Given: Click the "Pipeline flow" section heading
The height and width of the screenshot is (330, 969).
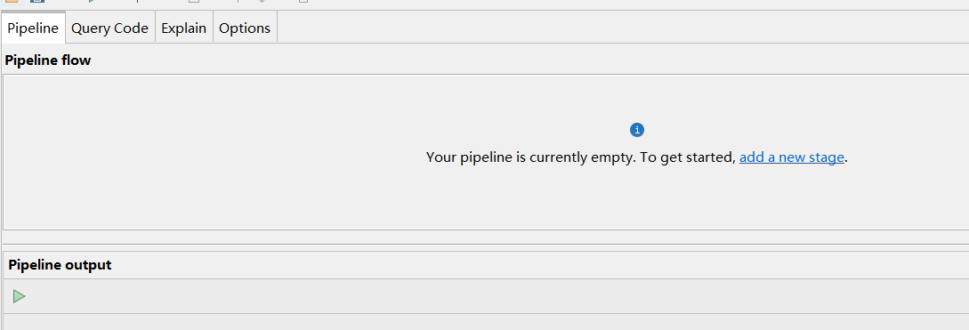Looking at the screenshot, I should tap(47, 60).
